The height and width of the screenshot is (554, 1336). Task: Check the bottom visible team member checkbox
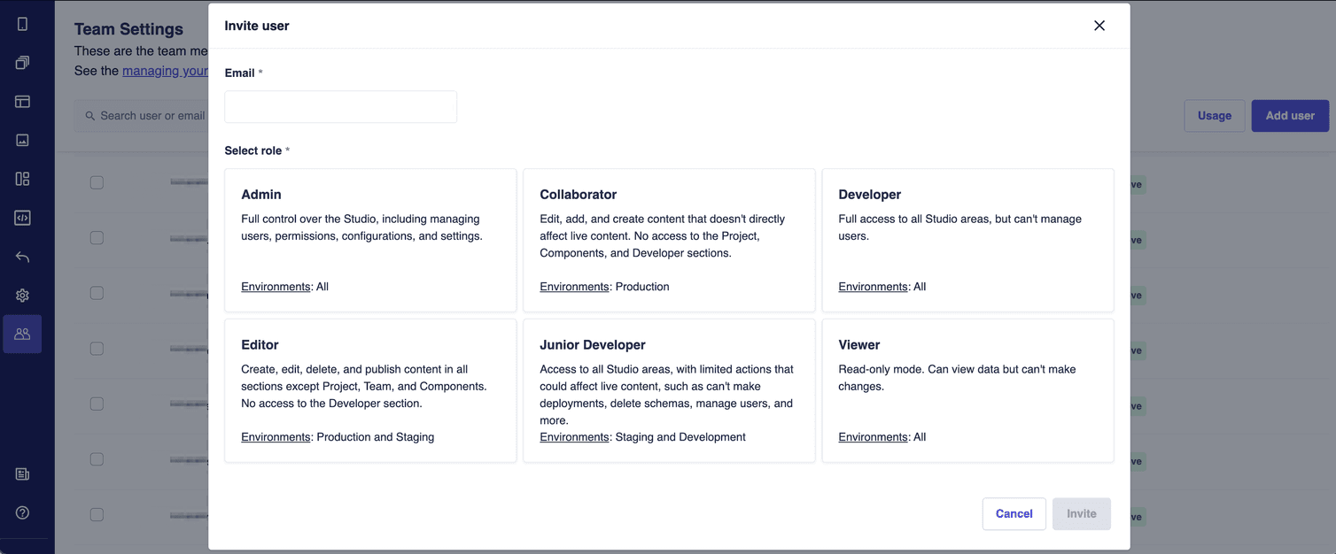(97, 514)
